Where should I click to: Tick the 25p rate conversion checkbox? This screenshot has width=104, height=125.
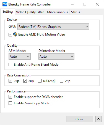(x=61, y=81)
